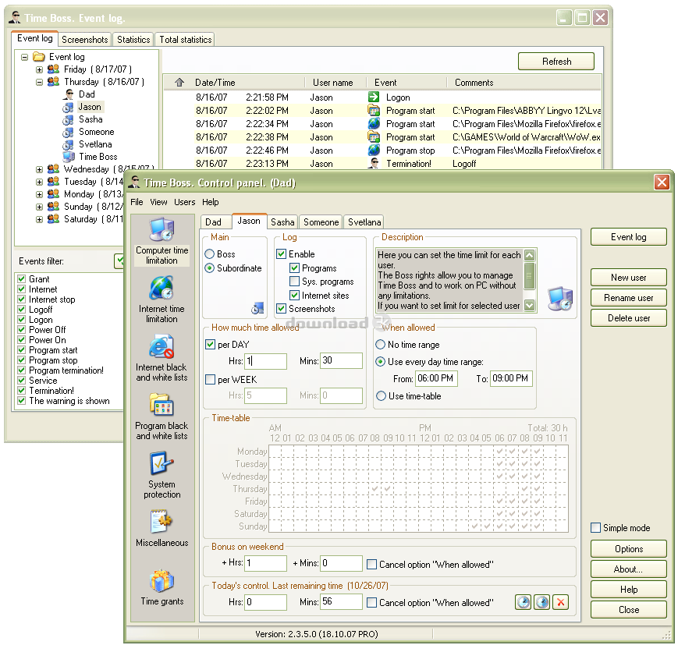Screen dimensions: 678x645
Task: Toggle the Simple mode checkbox
Action: point(596,528)
